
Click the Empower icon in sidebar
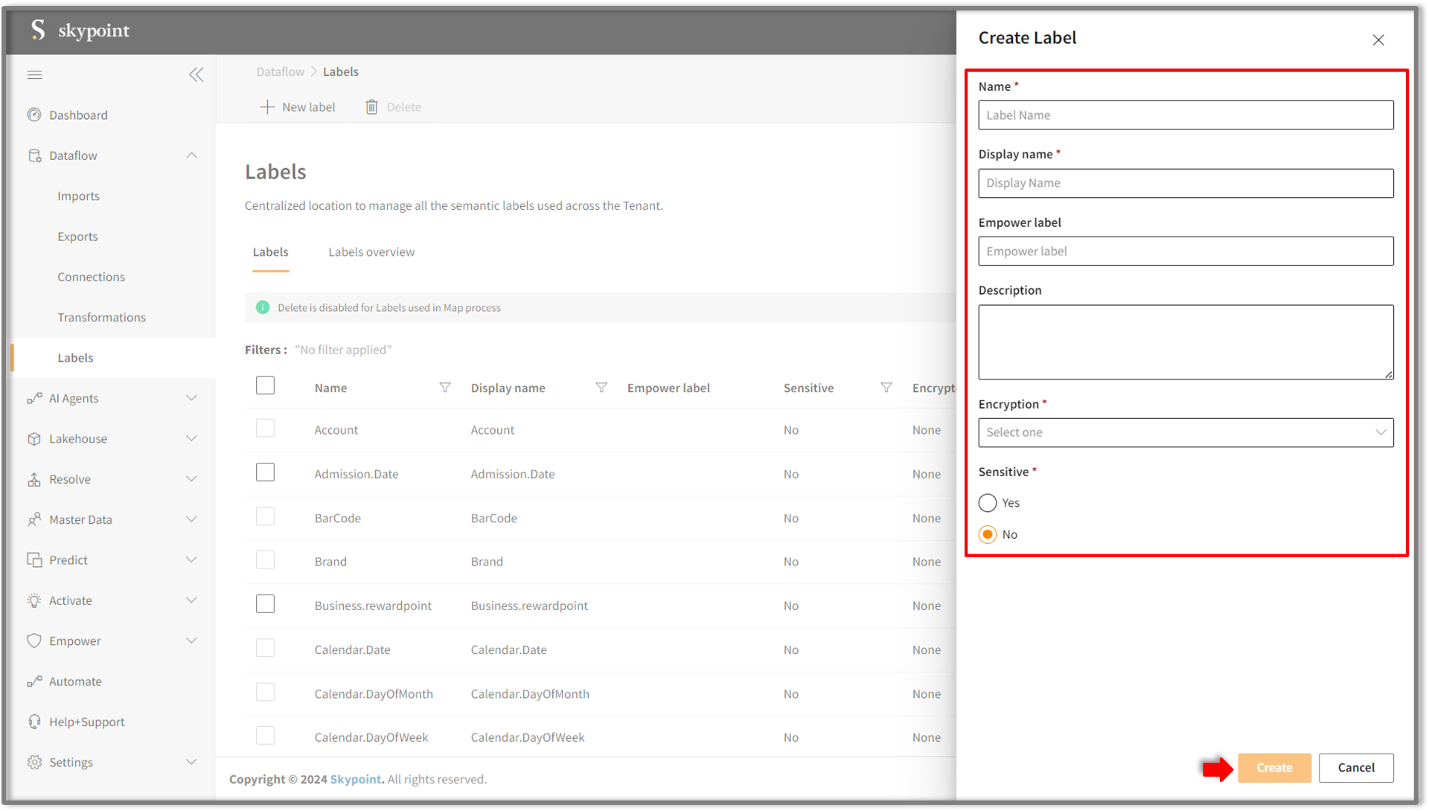pos(34,641)
